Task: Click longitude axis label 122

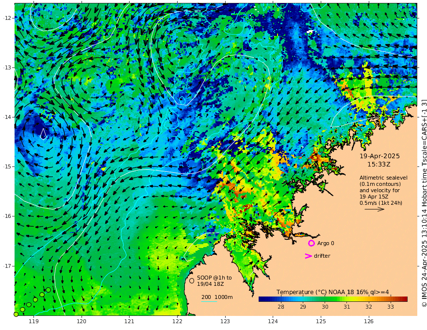Action: tap(177, 321)
